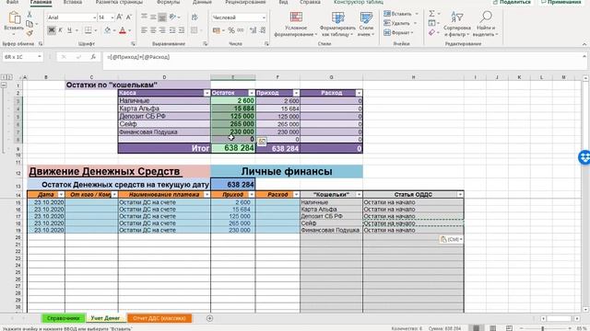590x331 pixels.
Task: Click the Copy icon
Action: pos(29,24)
